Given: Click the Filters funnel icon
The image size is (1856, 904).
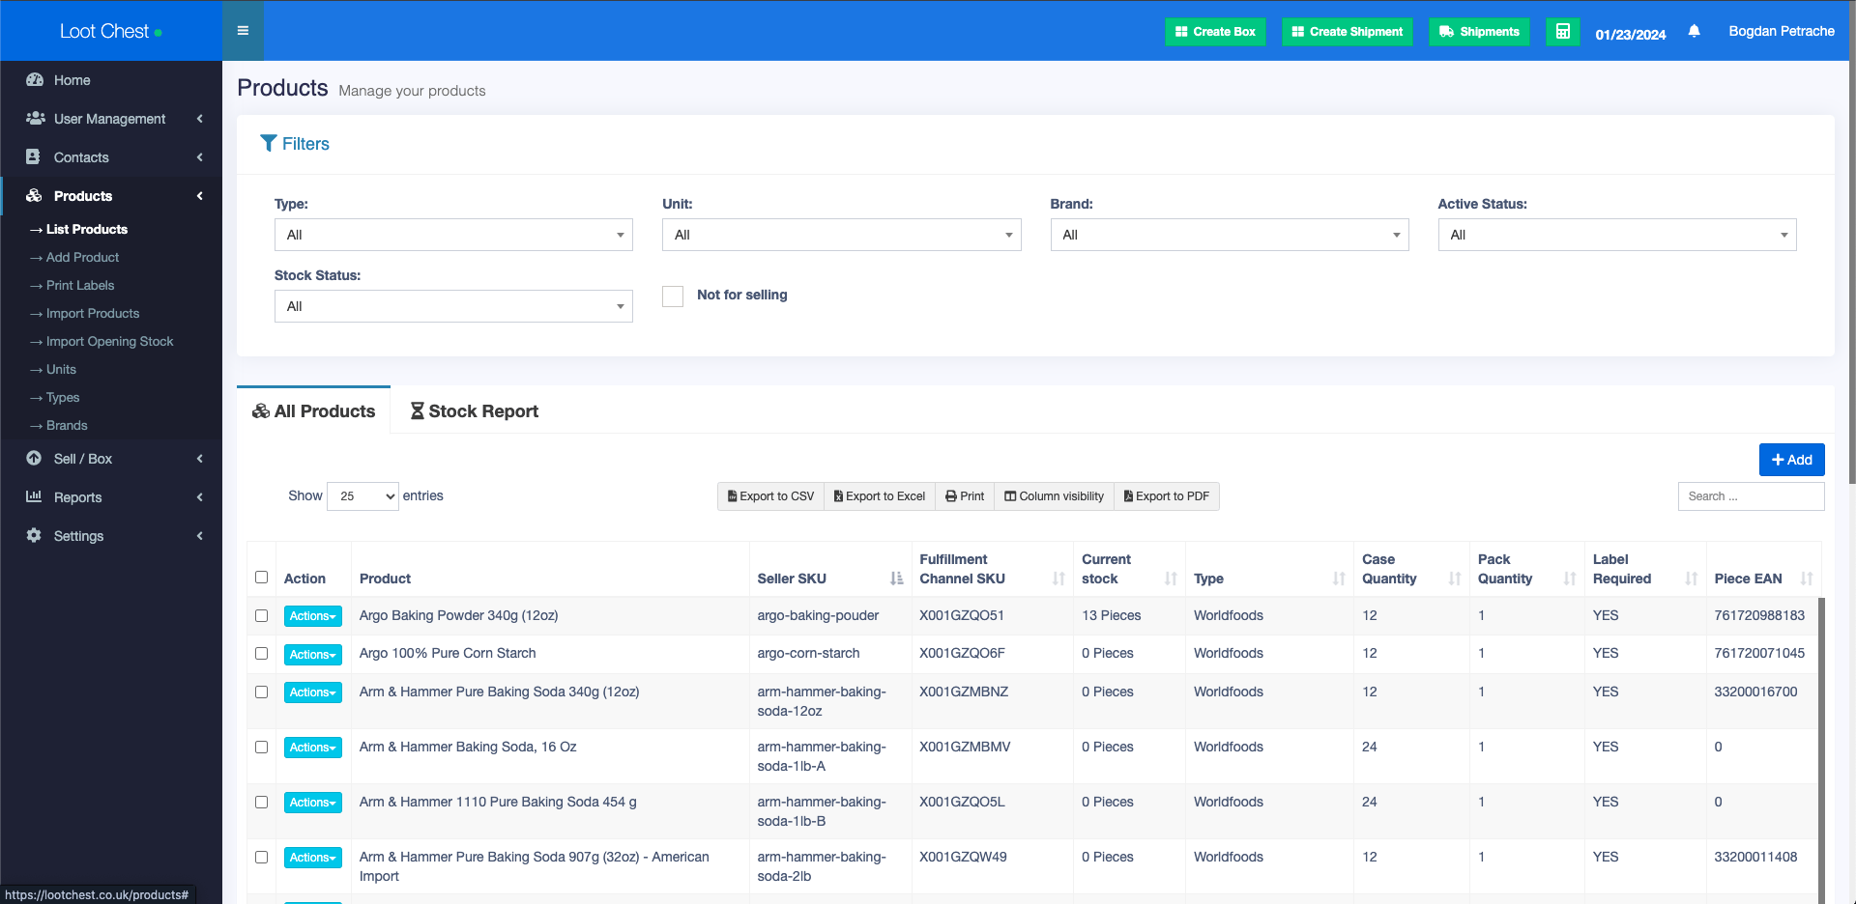Looking at the screenshot, I should [269, 143].
